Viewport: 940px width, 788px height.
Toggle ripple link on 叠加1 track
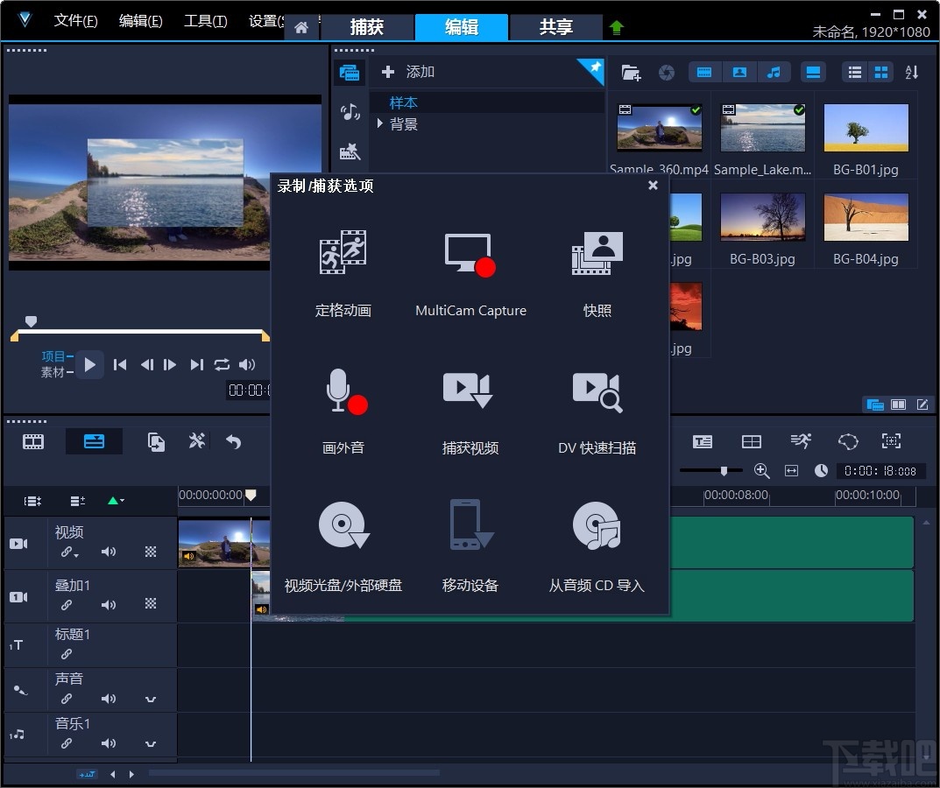point(67,605)
